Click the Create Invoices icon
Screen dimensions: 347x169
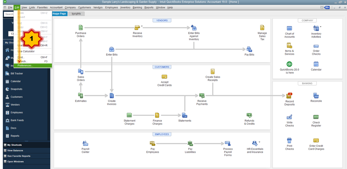(112, 95)
